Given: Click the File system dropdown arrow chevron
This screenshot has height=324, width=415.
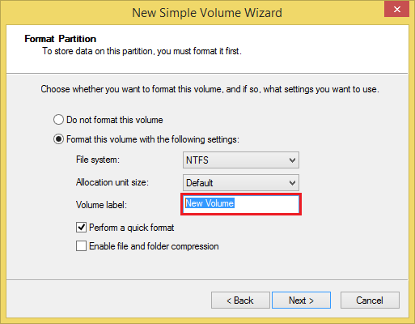Looking at the screenshot, I should 292,160.
